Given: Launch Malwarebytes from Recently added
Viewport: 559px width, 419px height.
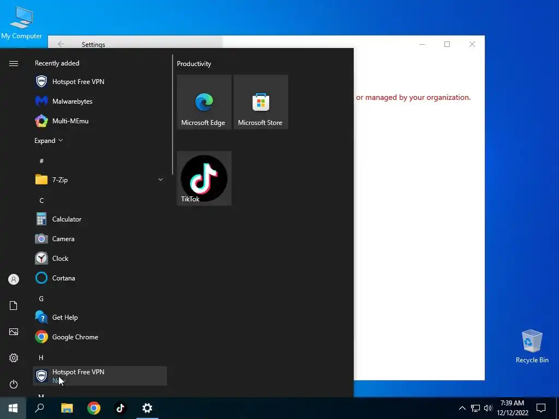Looking at the screenshot, I should pyautogui.click(x=100, y=101).
